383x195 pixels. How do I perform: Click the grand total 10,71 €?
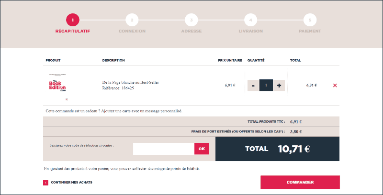pos(294,149)
